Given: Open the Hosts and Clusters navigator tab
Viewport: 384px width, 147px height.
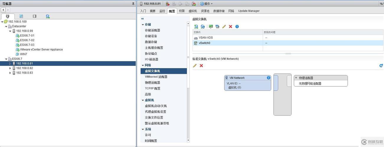Looking at the screenshot, I should click(x=8, y=16).
